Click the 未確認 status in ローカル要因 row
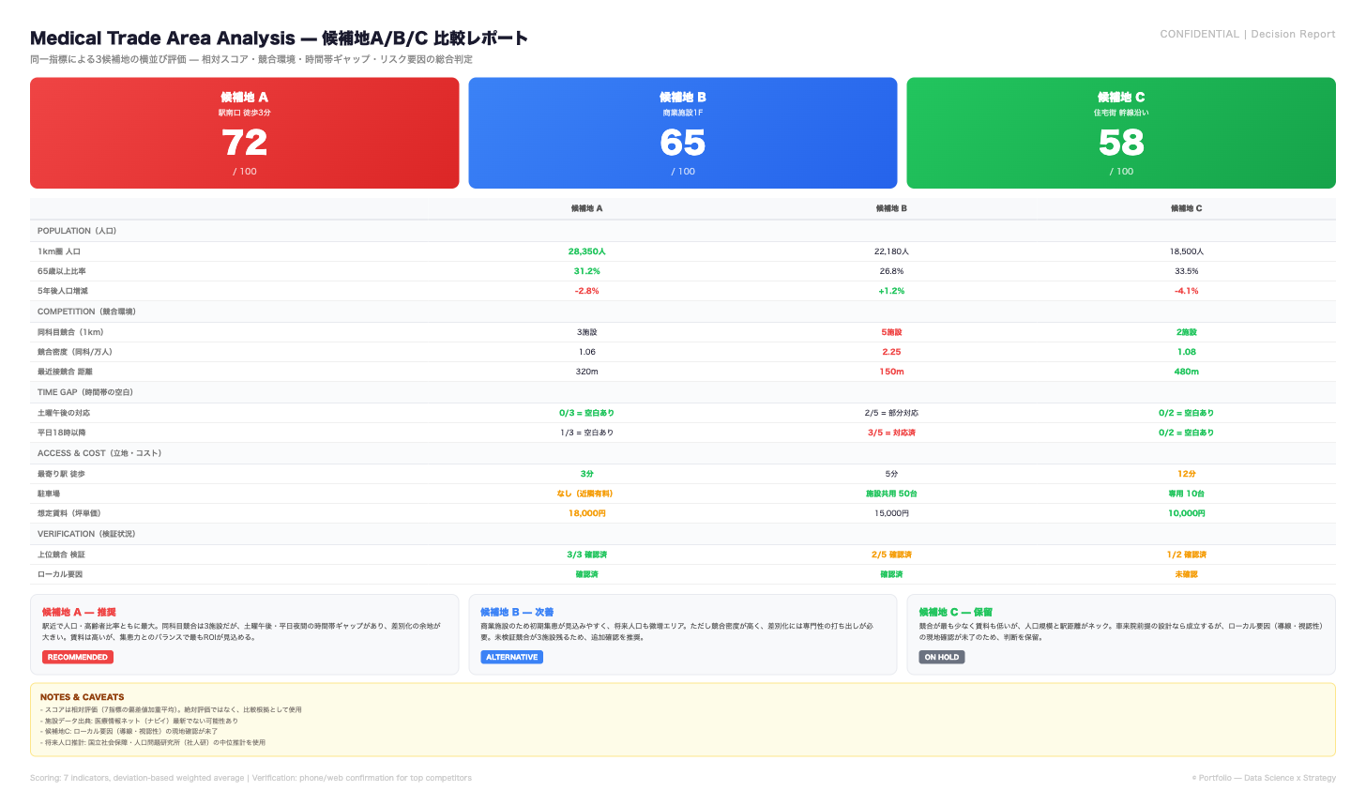Viewport: 1366px width, 806px height. pyautogui.click(x=1186, y=574)
